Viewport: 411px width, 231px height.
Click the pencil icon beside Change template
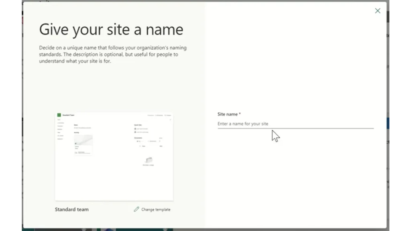pos(137,209)
